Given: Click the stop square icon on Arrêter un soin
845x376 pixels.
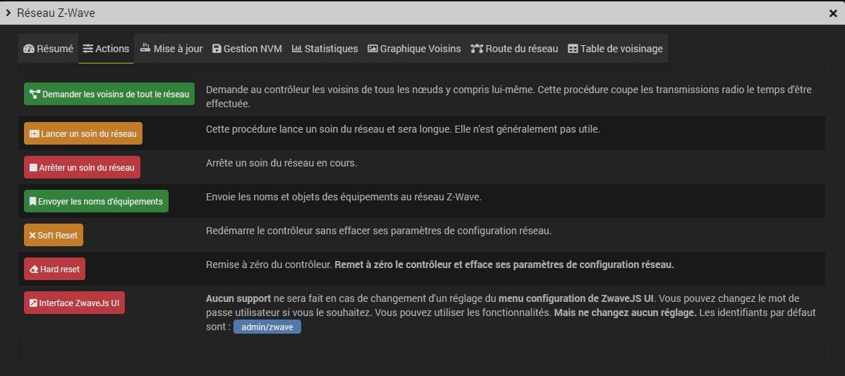Looking at the screenshot, I should pyautogui.click(x=33, y=167).
